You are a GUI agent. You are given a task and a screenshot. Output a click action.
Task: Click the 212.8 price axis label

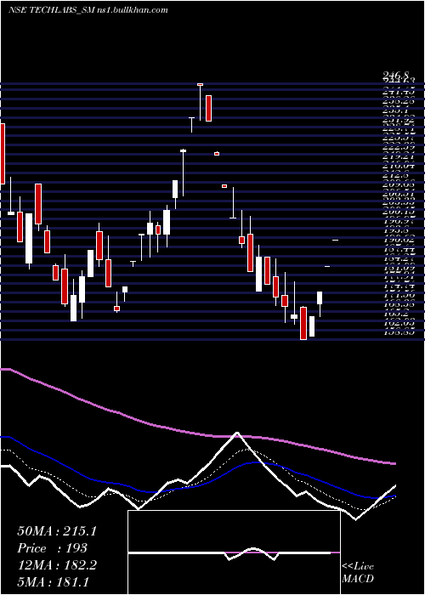398,176
